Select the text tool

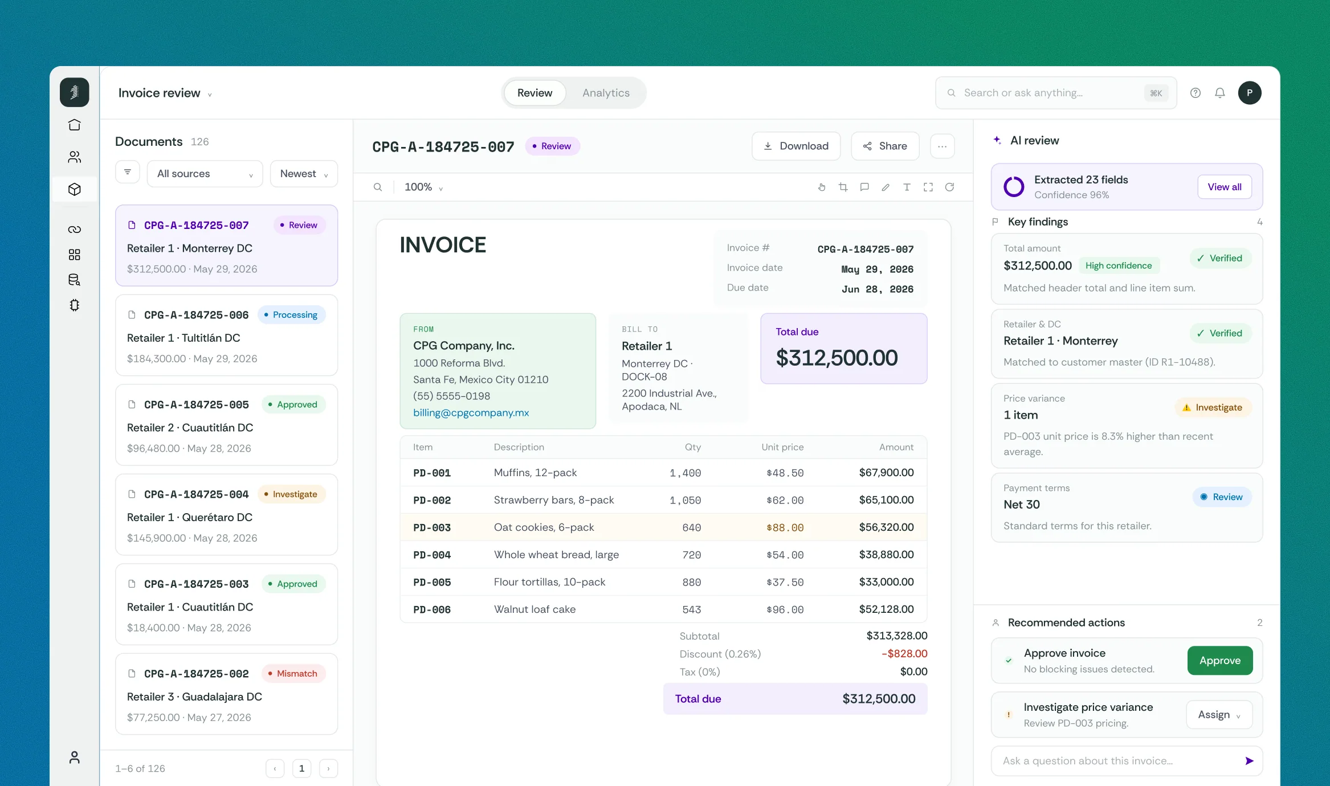click(907, 187)
